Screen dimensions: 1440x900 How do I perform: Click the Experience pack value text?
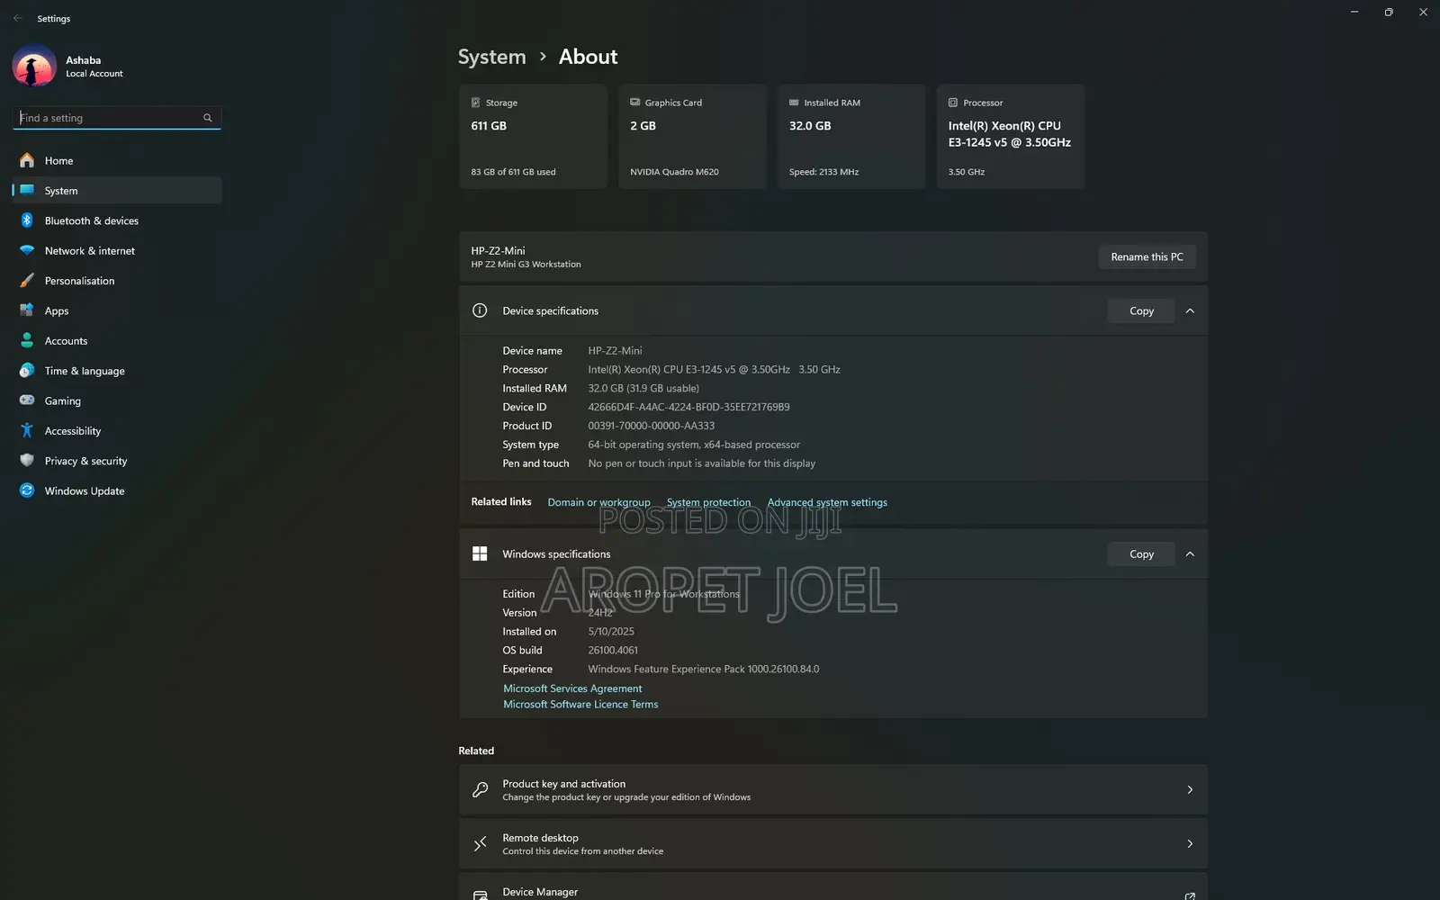click(x=704, y=670)
